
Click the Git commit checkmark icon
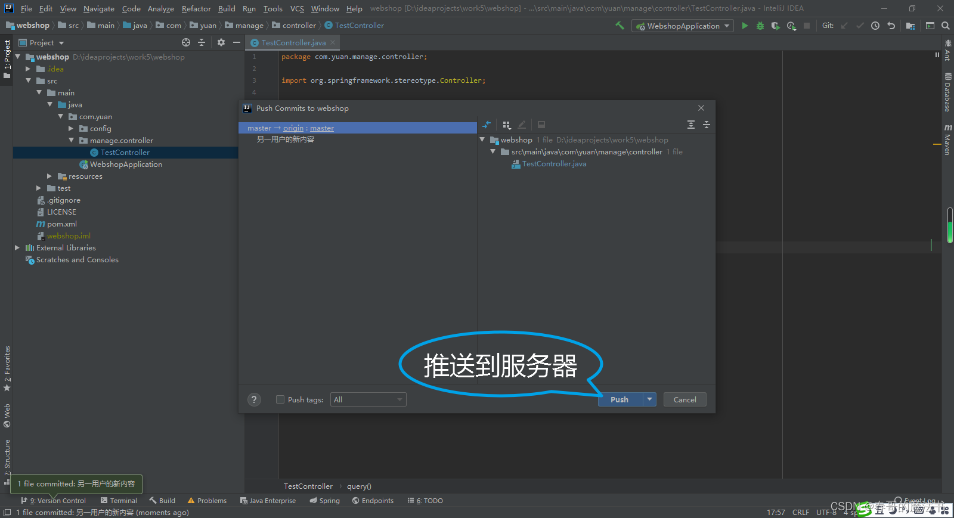point(860,26)
